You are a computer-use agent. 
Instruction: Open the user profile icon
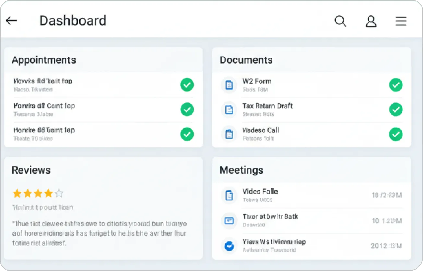coord(371,21)
